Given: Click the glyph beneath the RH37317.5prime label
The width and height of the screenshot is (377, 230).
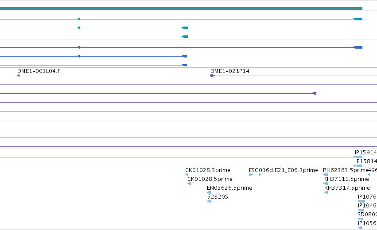Looking at the screenshot, I should click(326, 192).
